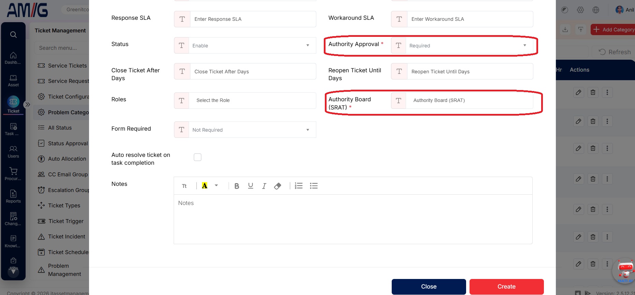Click the dark blue Close button
Viewport: 635px width, 295px height.
tap(429, 286)
